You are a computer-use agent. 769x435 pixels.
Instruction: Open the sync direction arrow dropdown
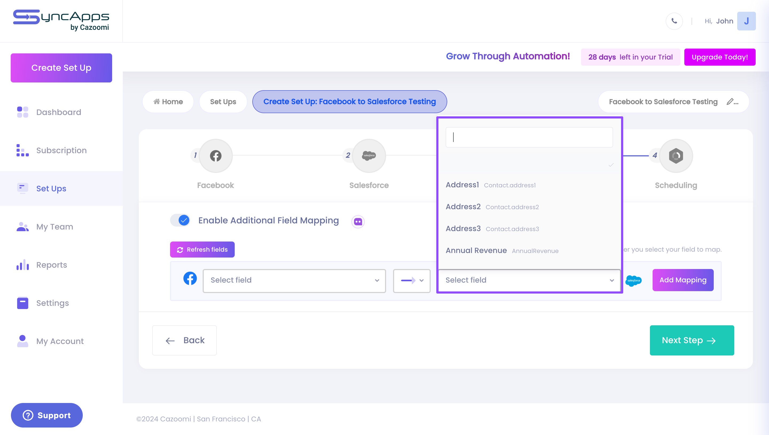[411, 280]
